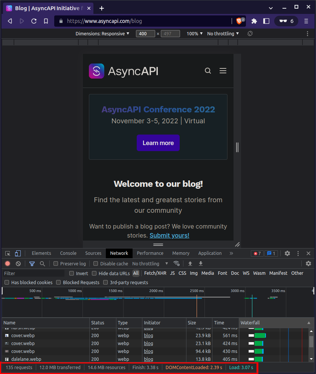
Task: Click the AsyncAPI site search icon
Action: [208, 71]
